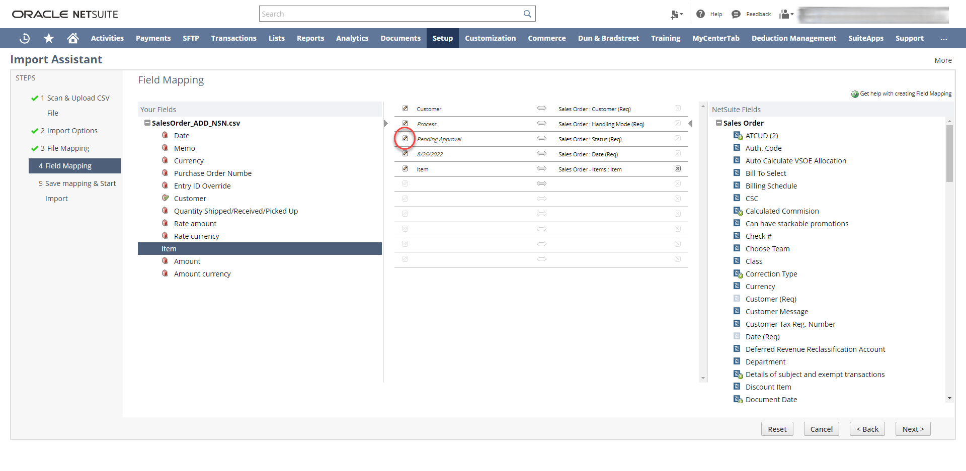Click the Department field icon
Image resolution: width=966 pixels, height=471 pixels.
point(737,361)
